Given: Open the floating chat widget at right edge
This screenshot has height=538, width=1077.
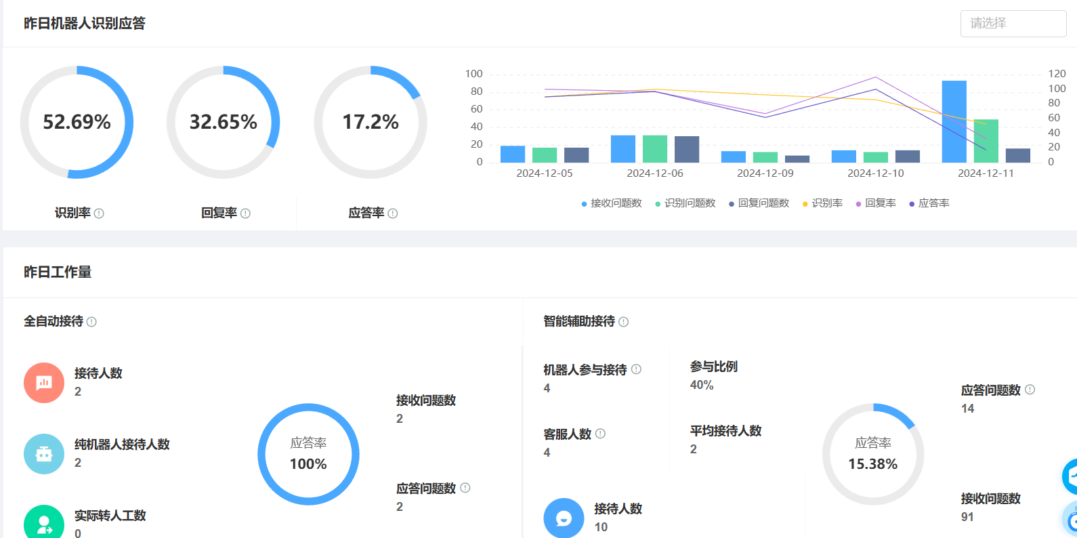Looking at the screenshot, I should click(1070, 476).
